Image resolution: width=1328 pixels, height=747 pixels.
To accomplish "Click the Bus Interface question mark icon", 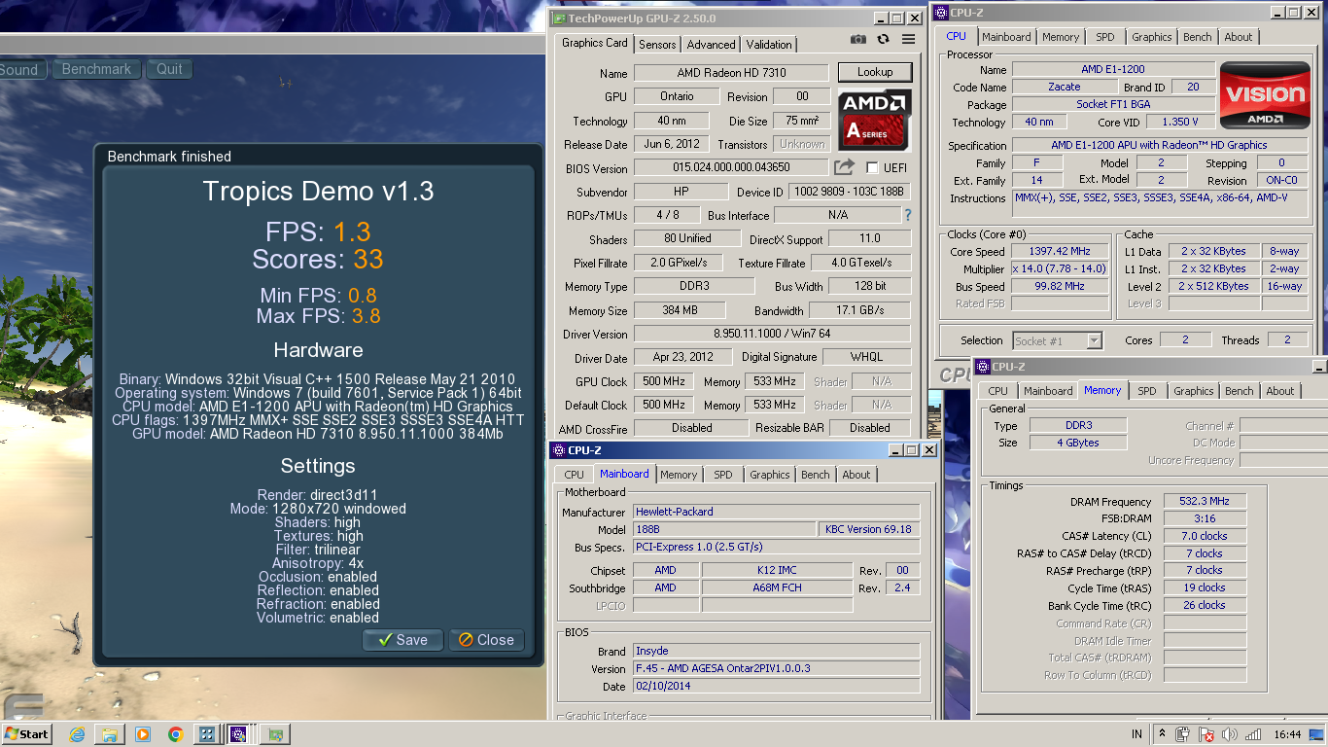I will 908,215.
